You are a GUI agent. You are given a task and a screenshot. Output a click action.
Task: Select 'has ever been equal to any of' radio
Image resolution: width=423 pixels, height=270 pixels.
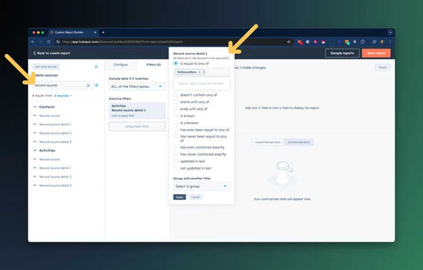tap(176, 130)
